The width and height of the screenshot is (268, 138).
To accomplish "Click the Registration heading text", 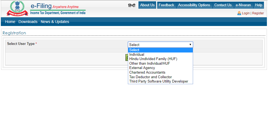I will tap(14, 33).
